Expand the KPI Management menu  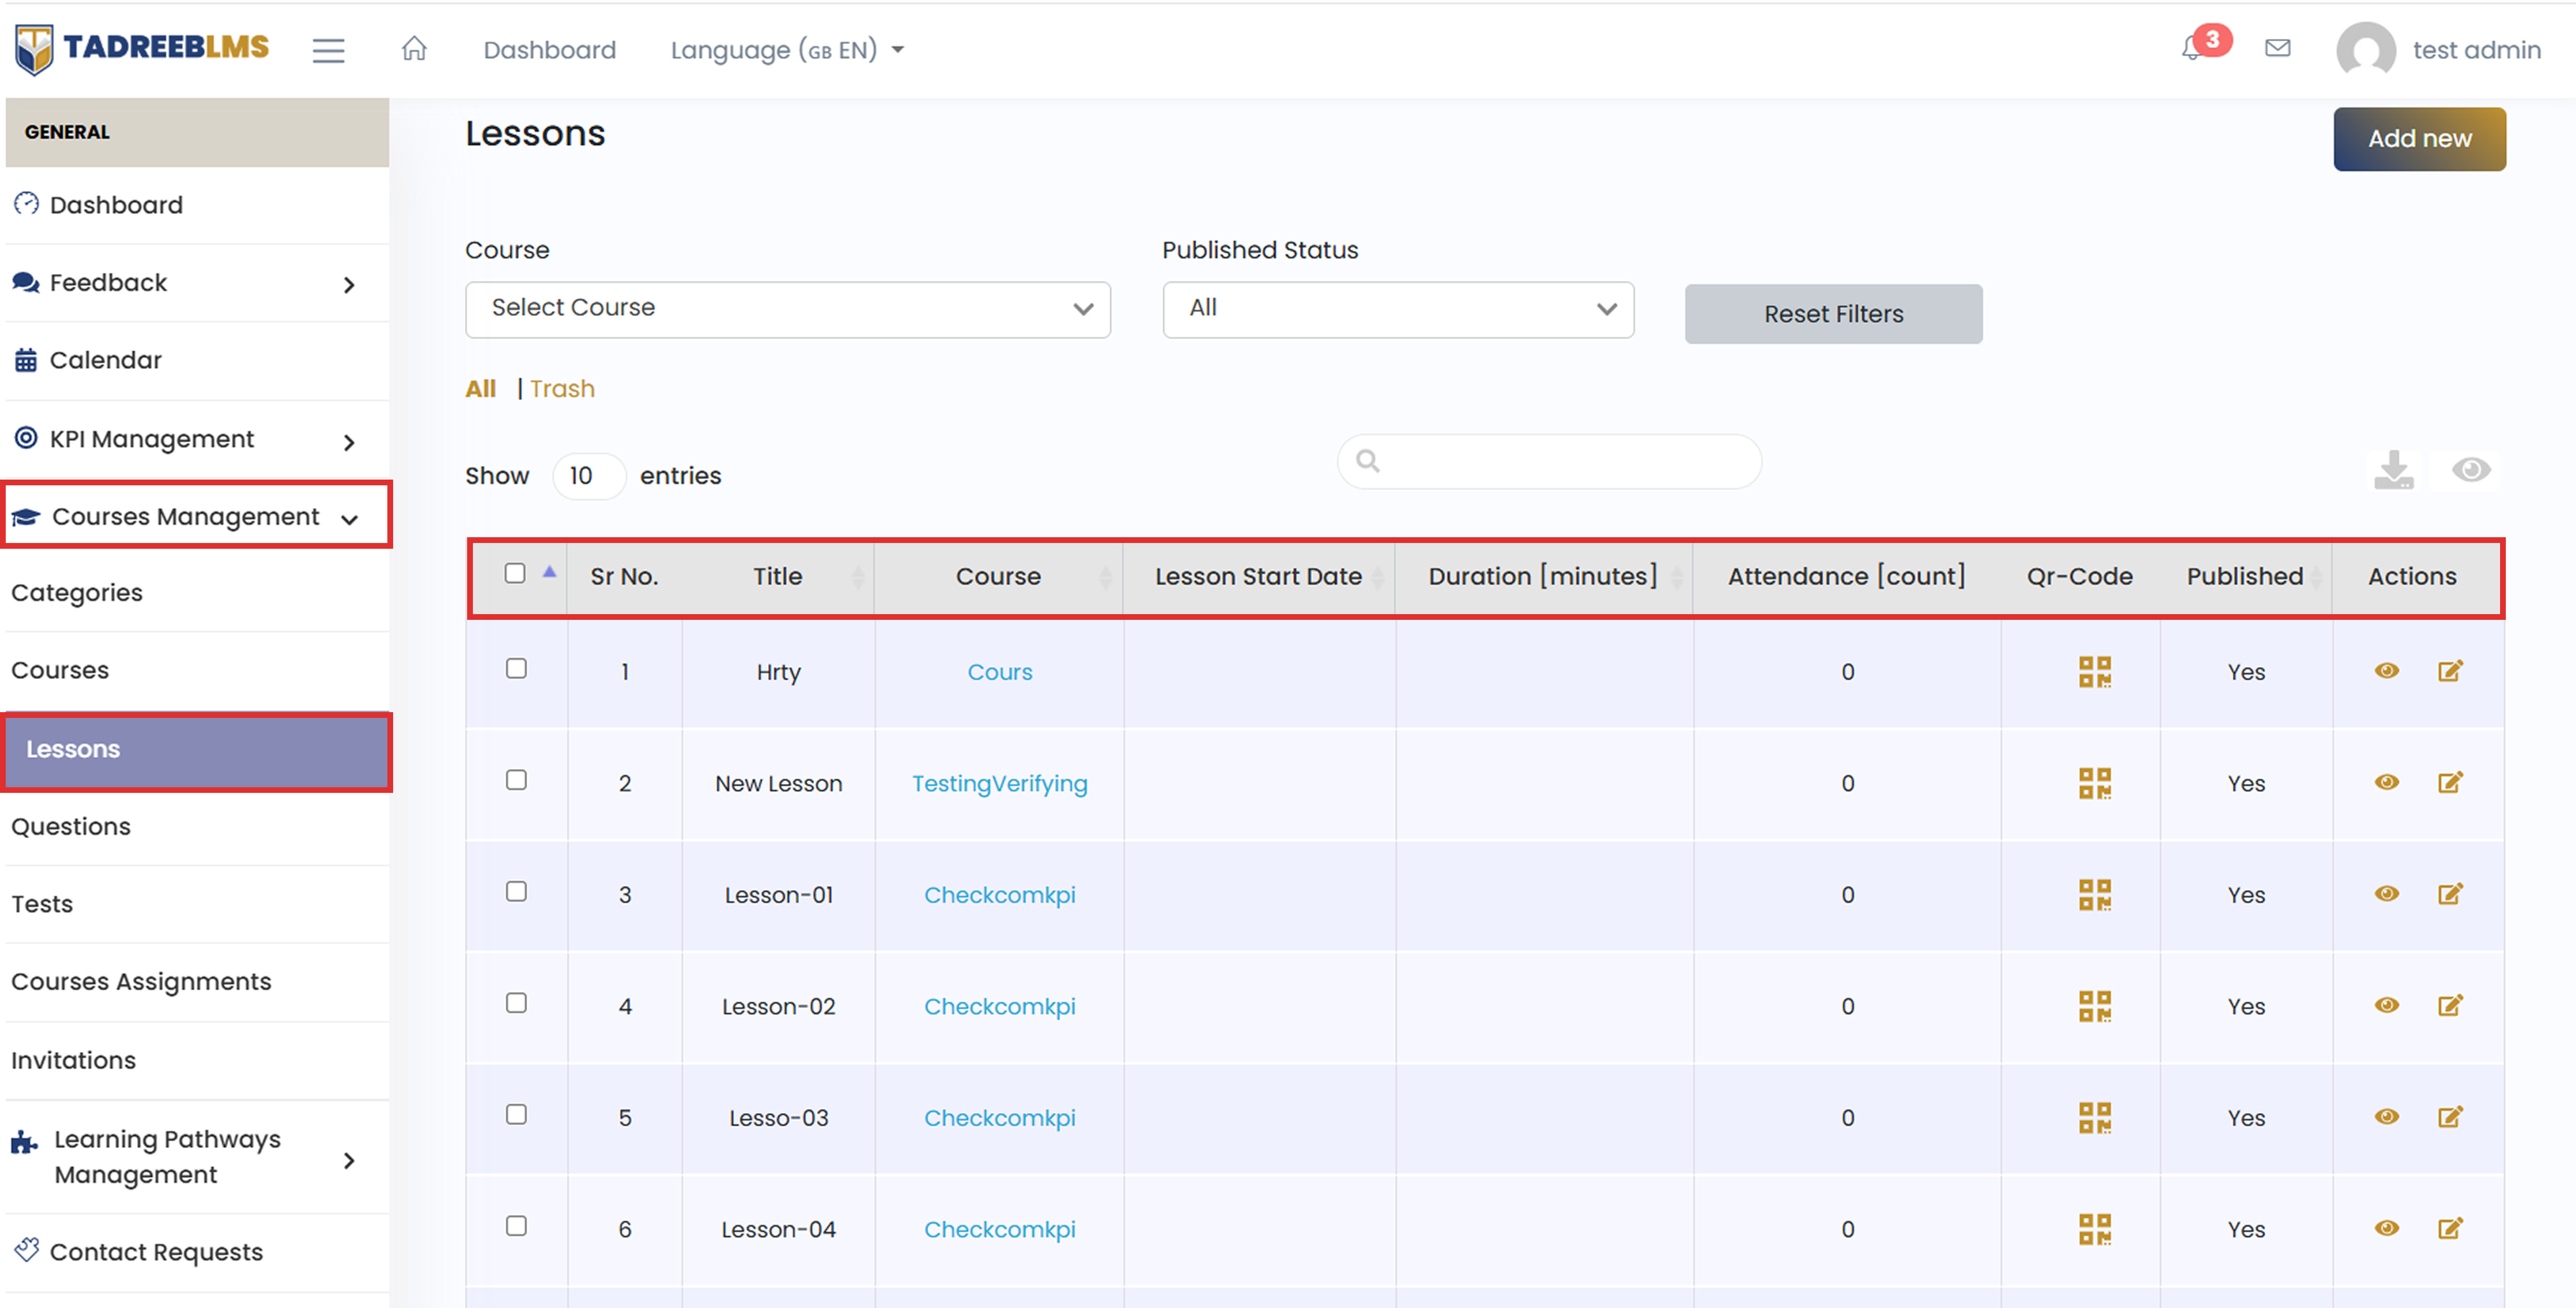click(197, 439)
